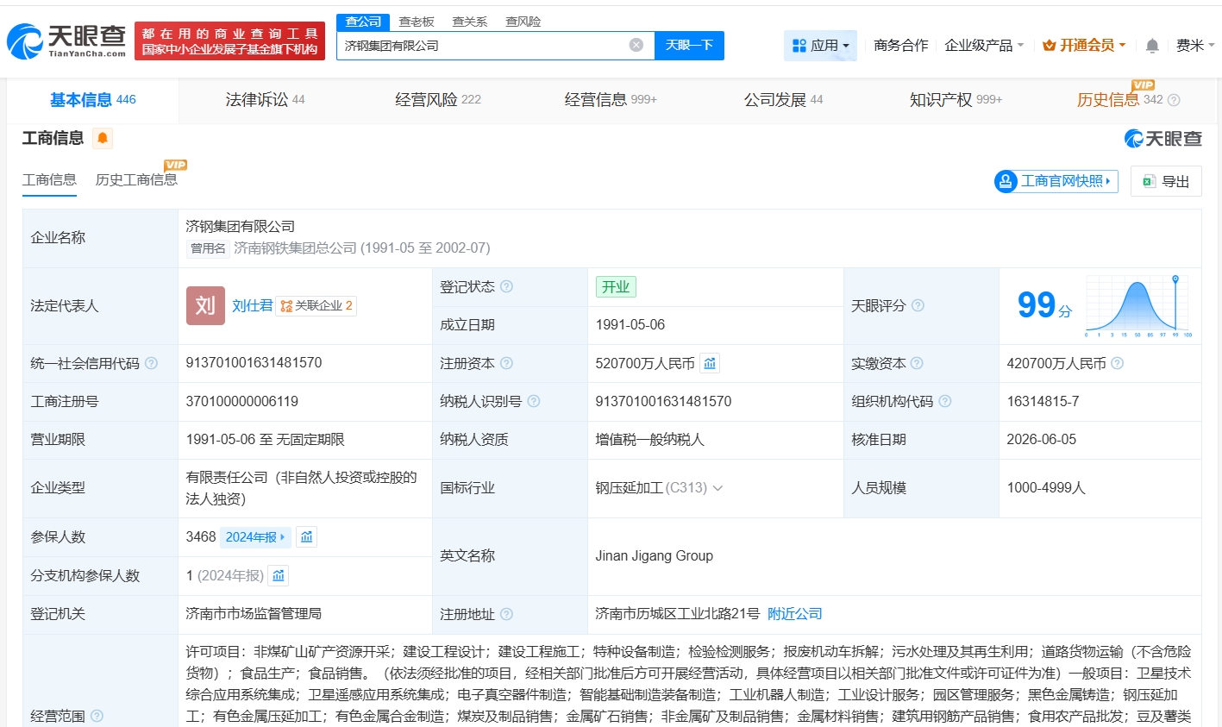This screenshot has width=1222, height=727.
Task: Select the 工商信息 sub-tab
Action: (49, 179)
